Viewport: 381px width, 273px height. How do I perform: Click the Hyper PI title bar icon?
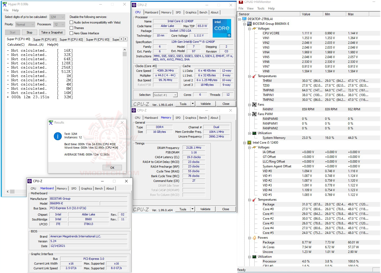5,4
